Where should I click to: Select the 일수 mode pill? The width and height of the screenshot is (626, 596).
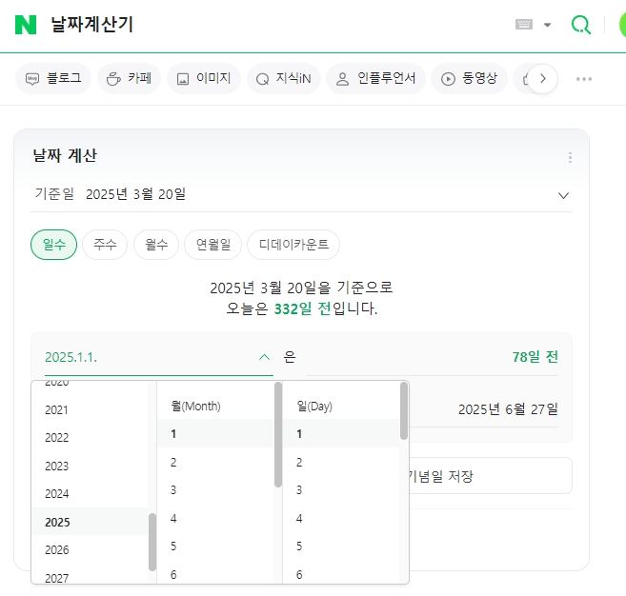pyautogui.click(x=54, y=245)
